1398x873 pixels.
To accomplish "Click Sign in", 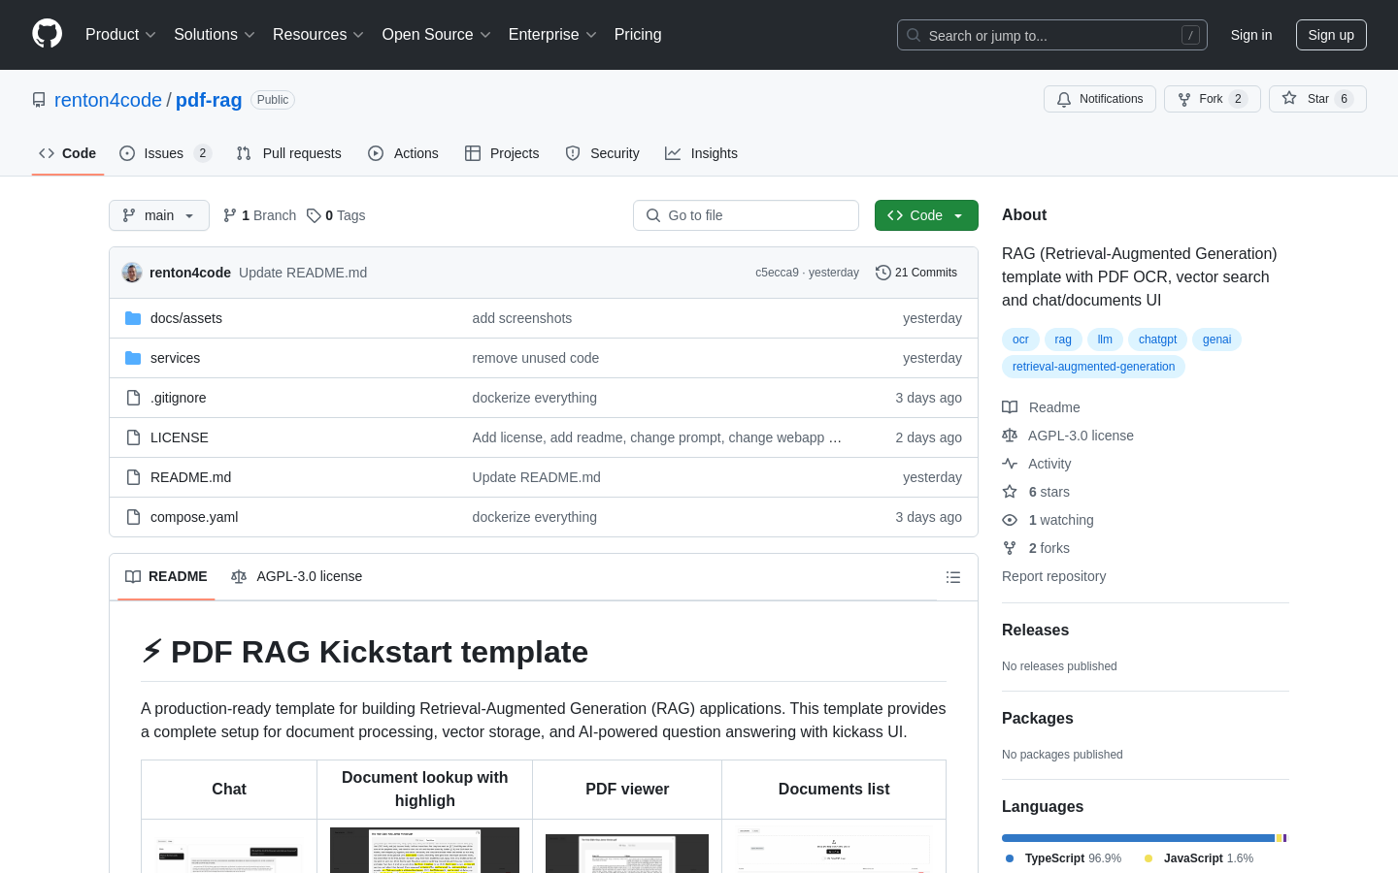I will (x=1251, y=35).
